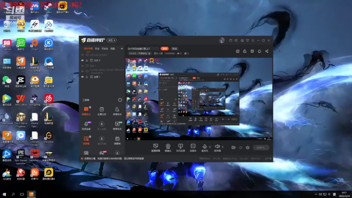This screenshot has height=198, width=352.
Task: Add a new scene with the plus button
Action: point(122,48)
